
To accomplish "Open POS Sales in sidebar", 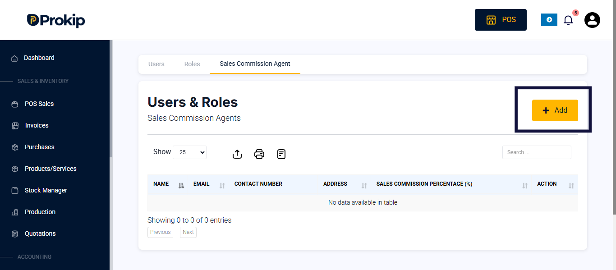I will tap(39, 104).
